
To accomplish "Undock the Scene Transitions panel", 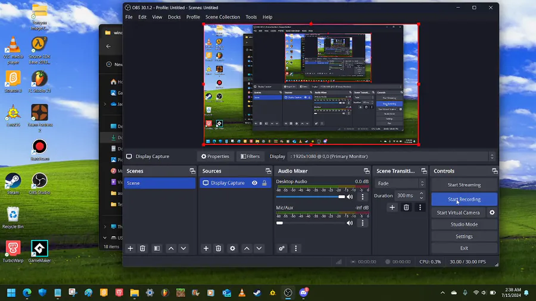I will click(424, 171).
